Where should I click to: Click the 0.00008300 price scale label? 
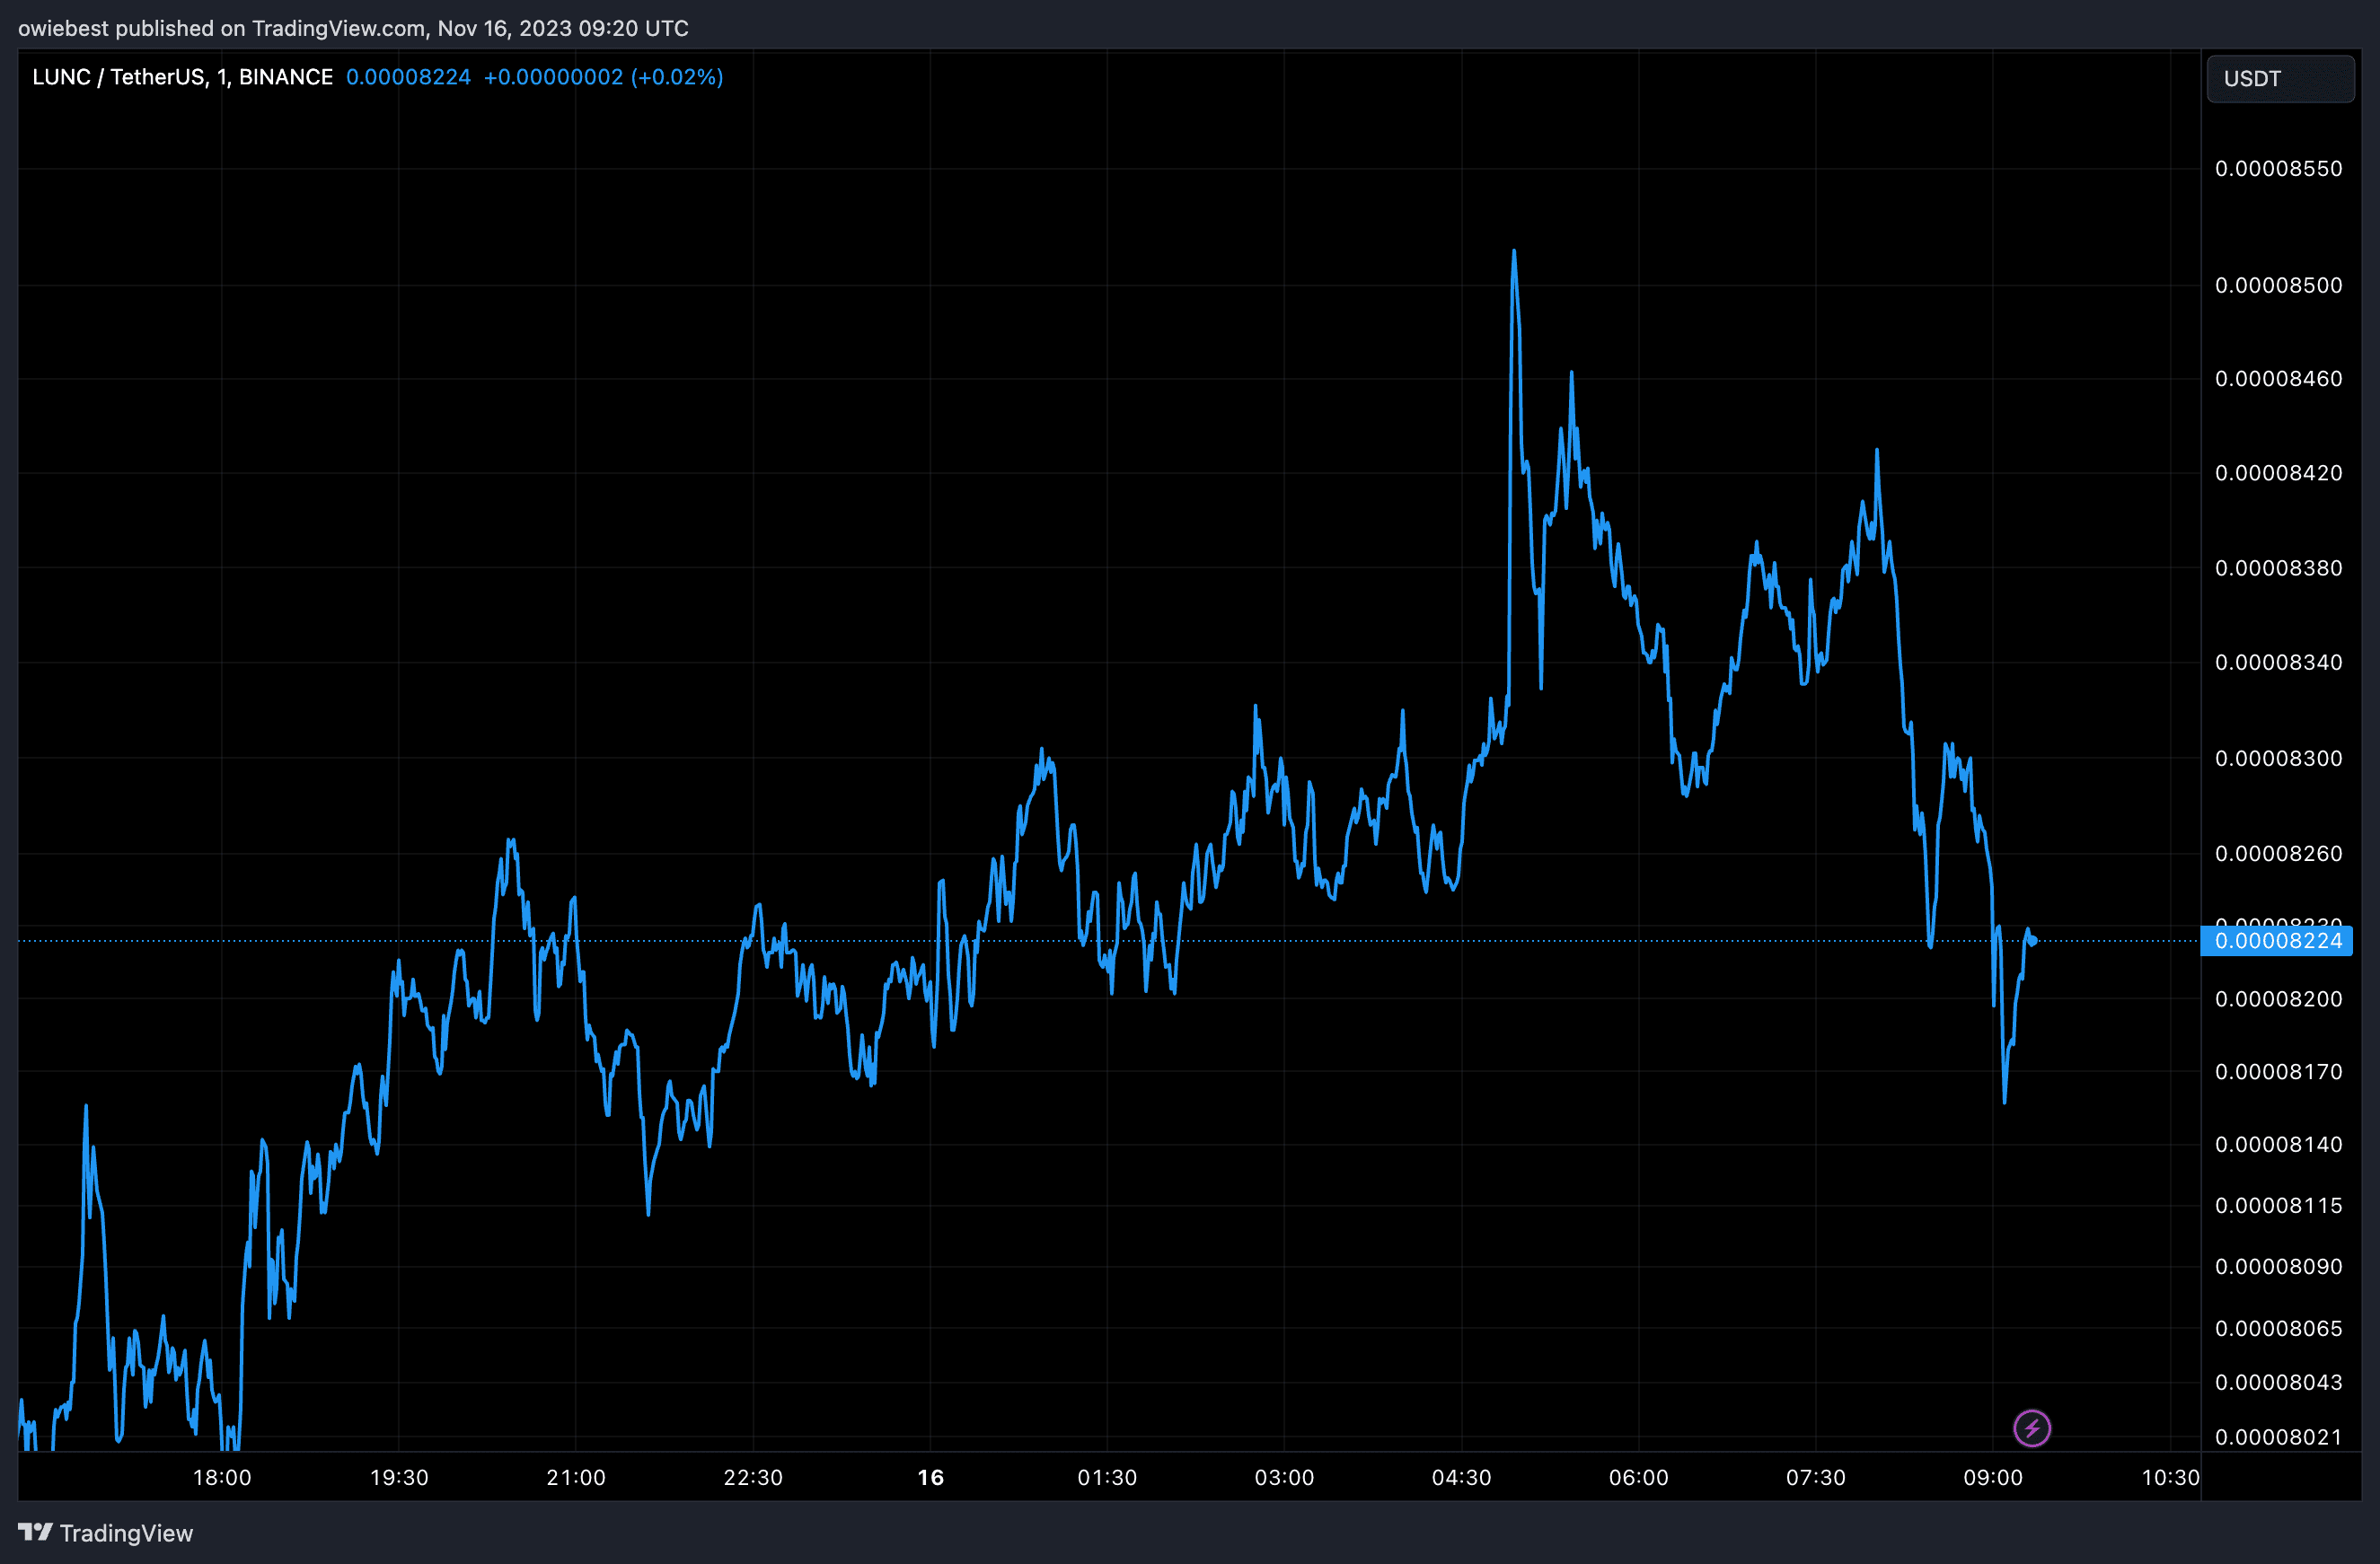(2278, 758)
